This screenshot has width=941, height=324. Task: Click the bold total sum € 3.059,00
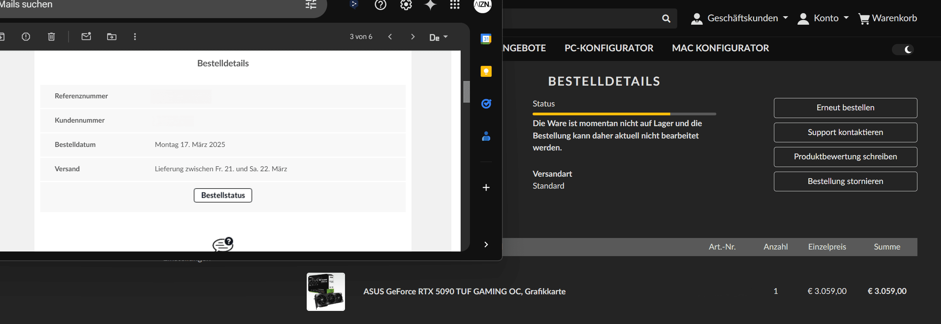[887, 291]
